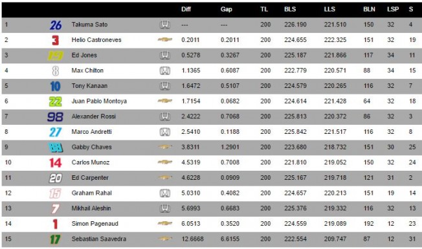422x249 pixels.
Task: Click the Sebastian Saavedra driver name
Action: pos(99,239)
